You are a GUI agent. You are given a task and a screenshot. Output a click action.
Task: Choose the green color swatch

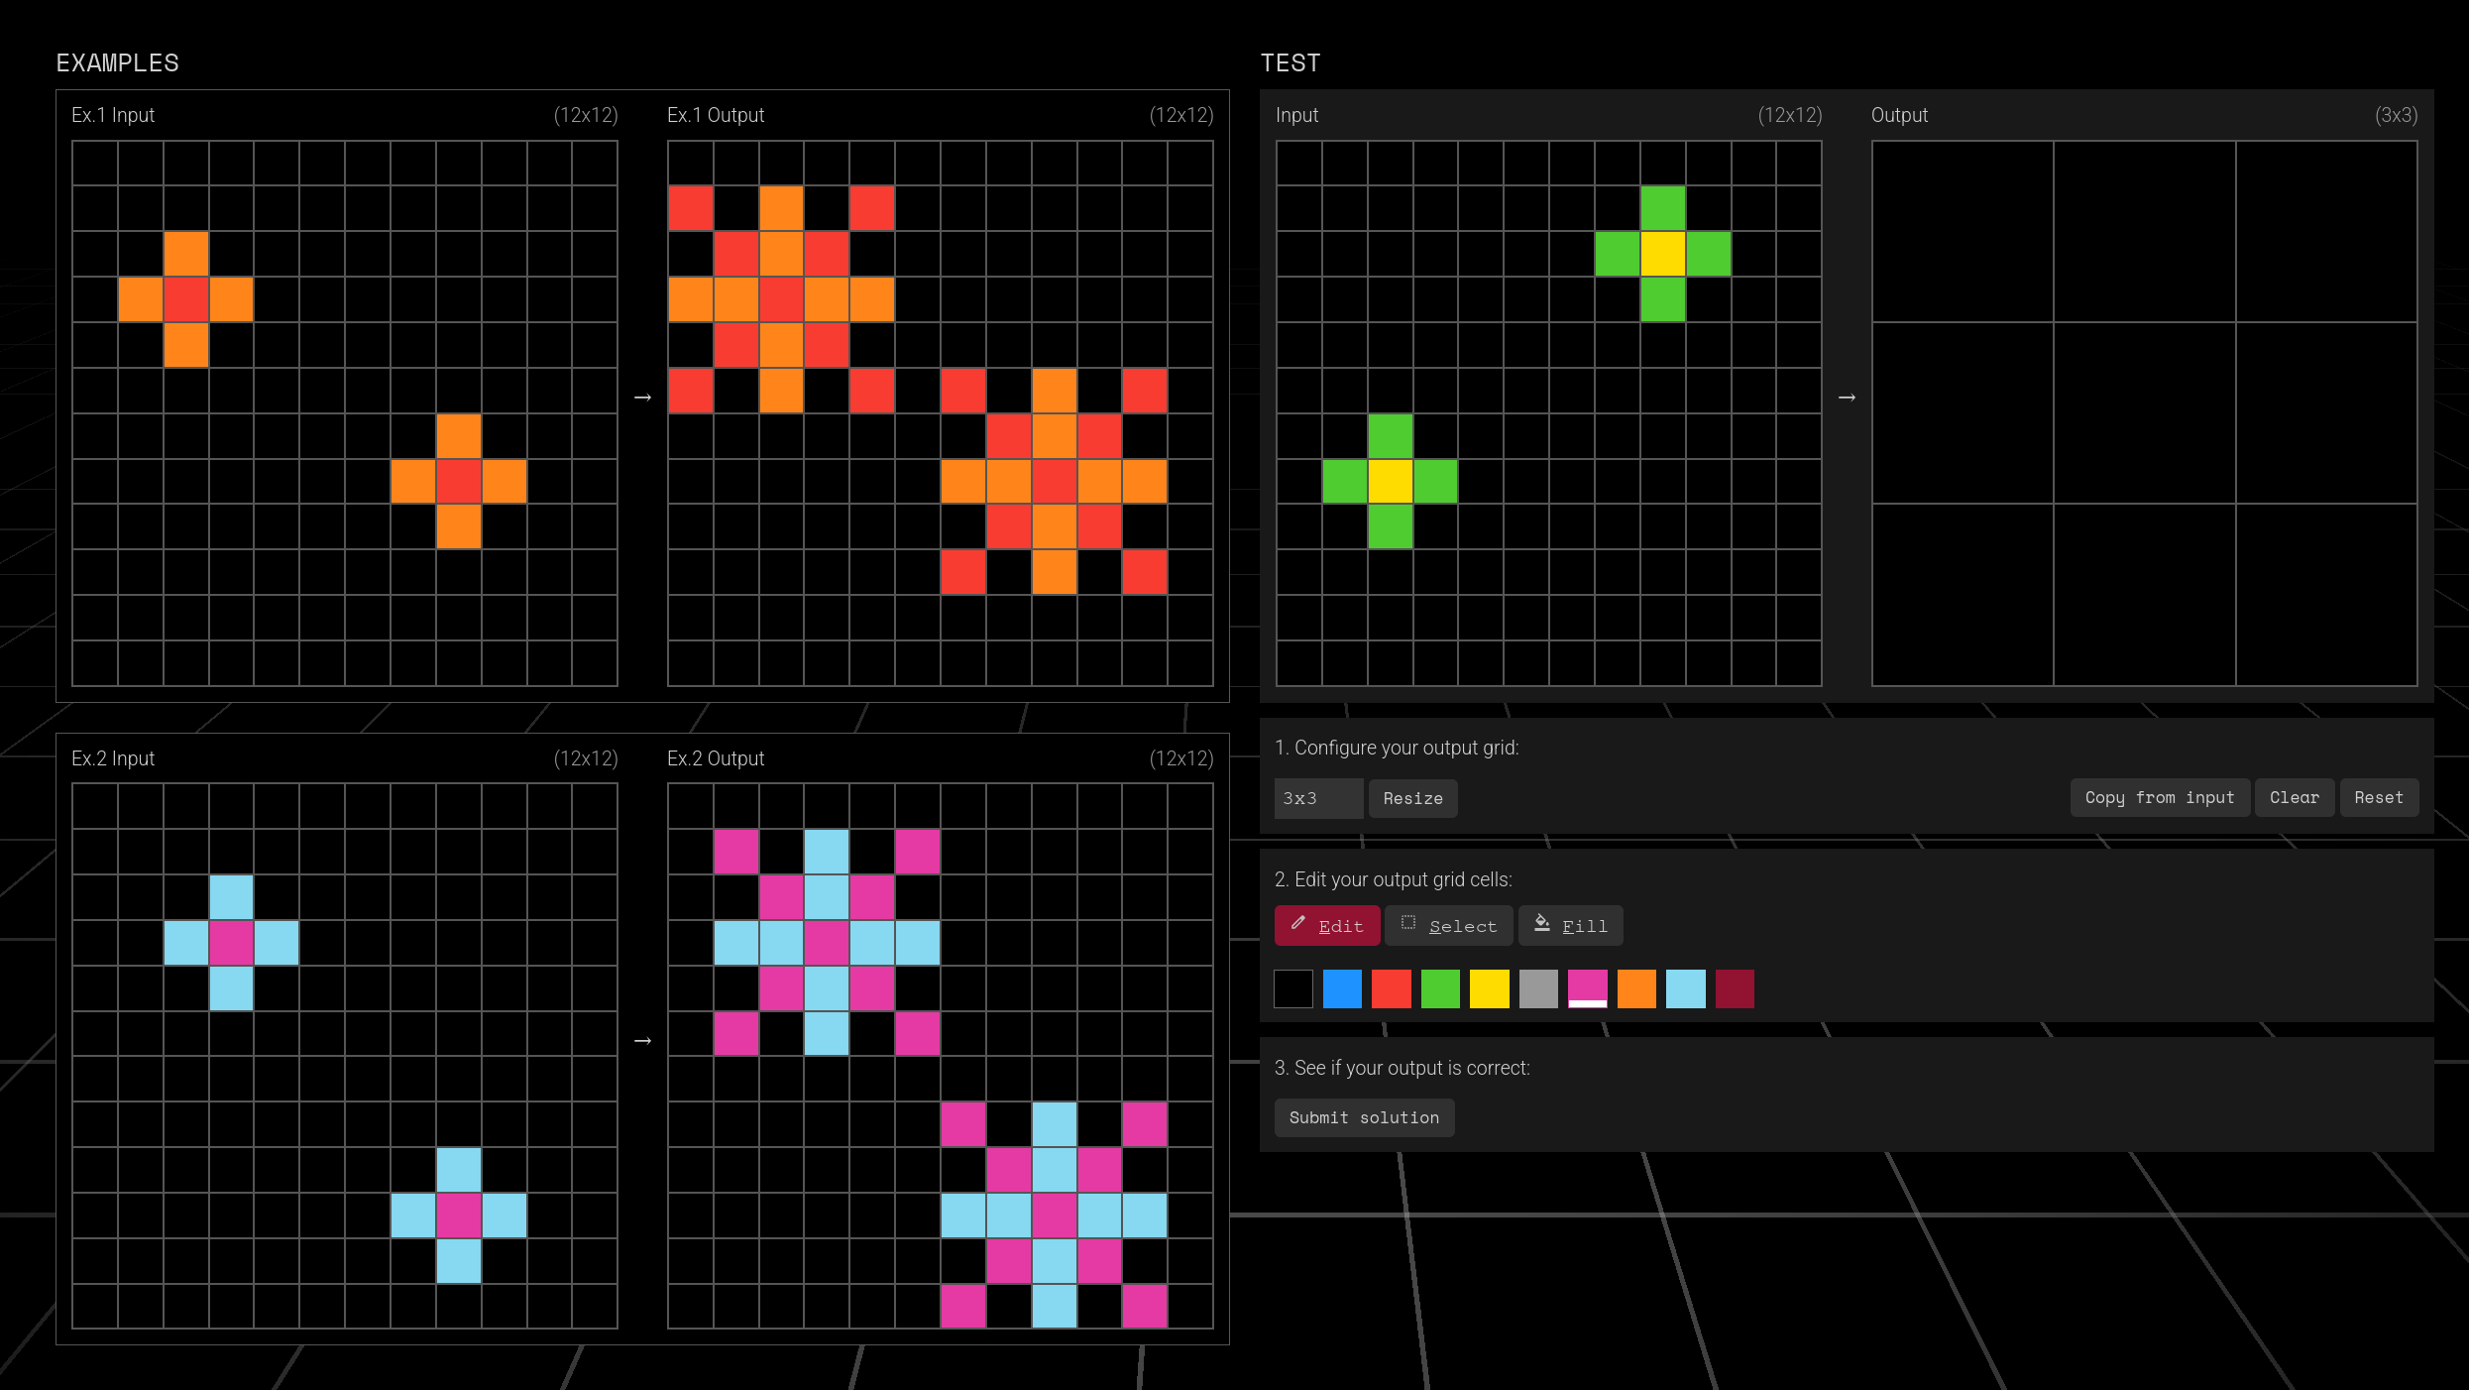[x=1440, y=988]
